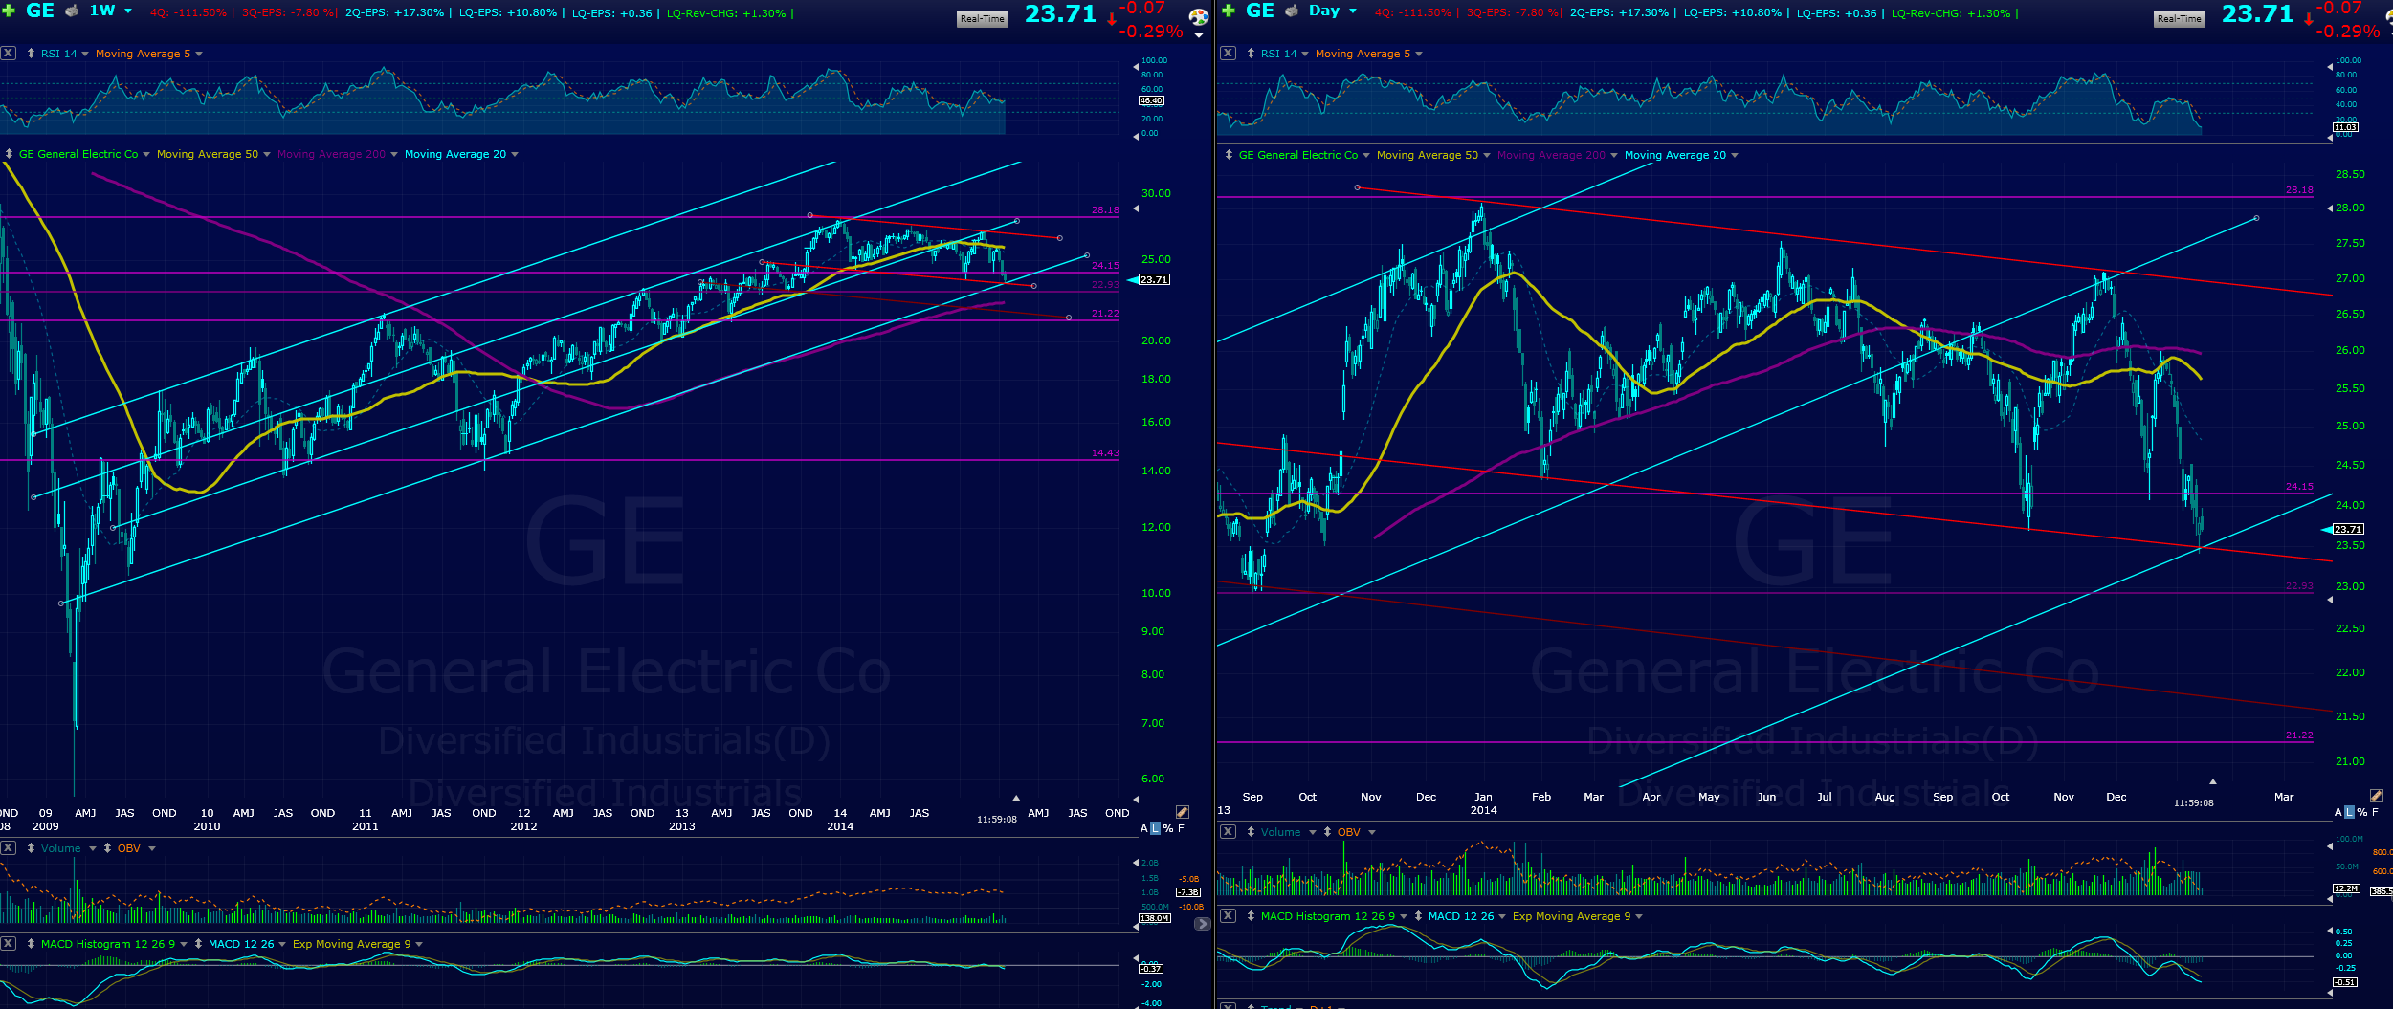Click move arrows of weekly RSI pane

click(x=31, y=54)
